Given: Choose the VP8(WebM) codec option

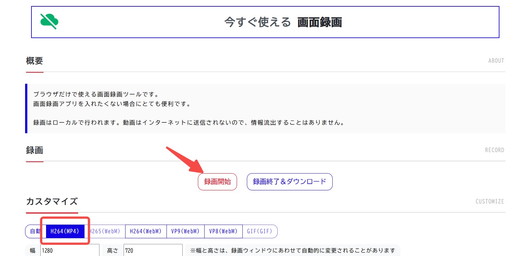Looking at the screenshot, I should [x=223, y=231].
